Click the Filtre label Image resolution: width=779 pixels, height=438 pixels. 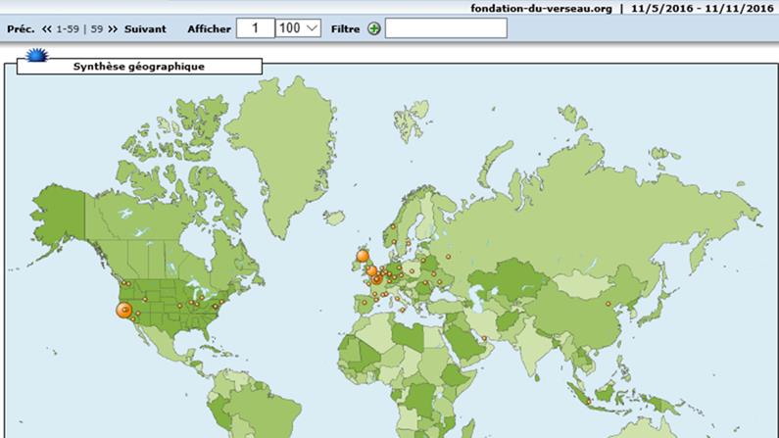point(345,28)
